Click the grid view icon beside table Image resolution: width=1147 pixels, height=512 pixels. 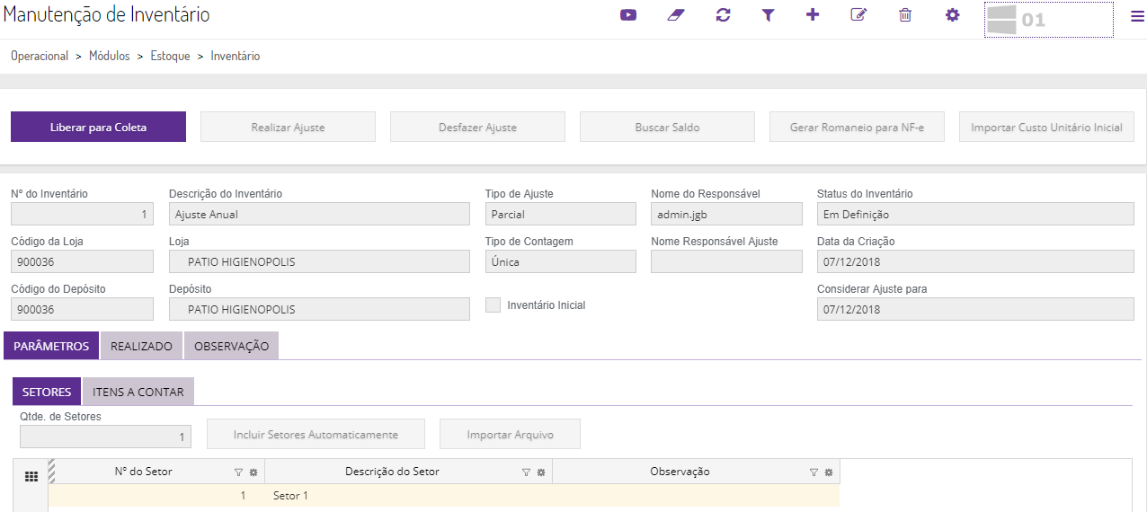coord(31,477)
